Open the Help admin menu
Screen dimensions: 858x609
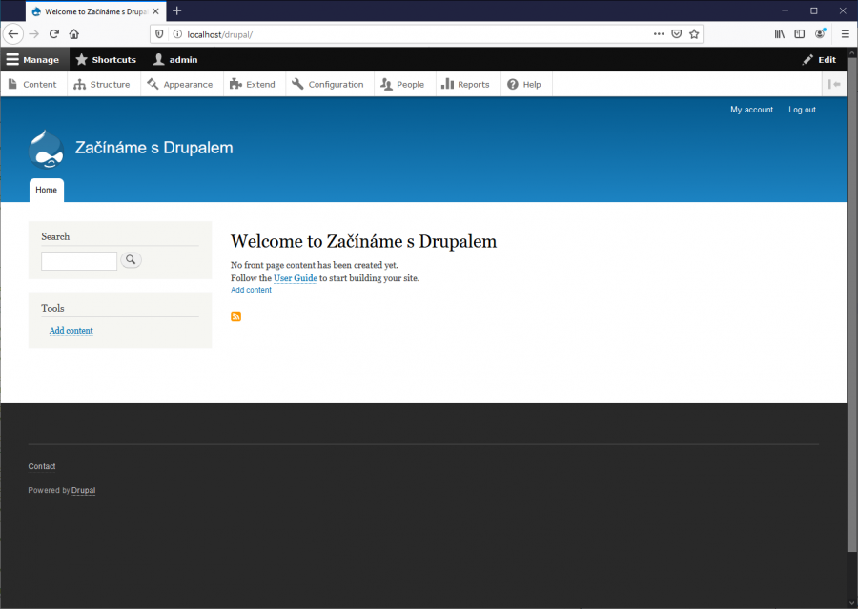point(524,84)
